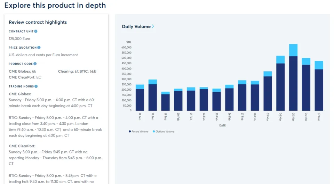Select the 05 Mar dark blue futures bar

tap(293, 83)
